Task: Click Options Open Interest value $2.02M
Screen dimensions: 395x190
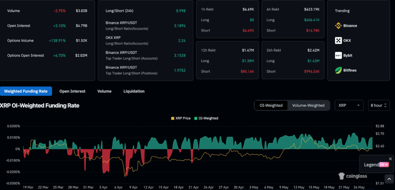Action: point(81,55)
